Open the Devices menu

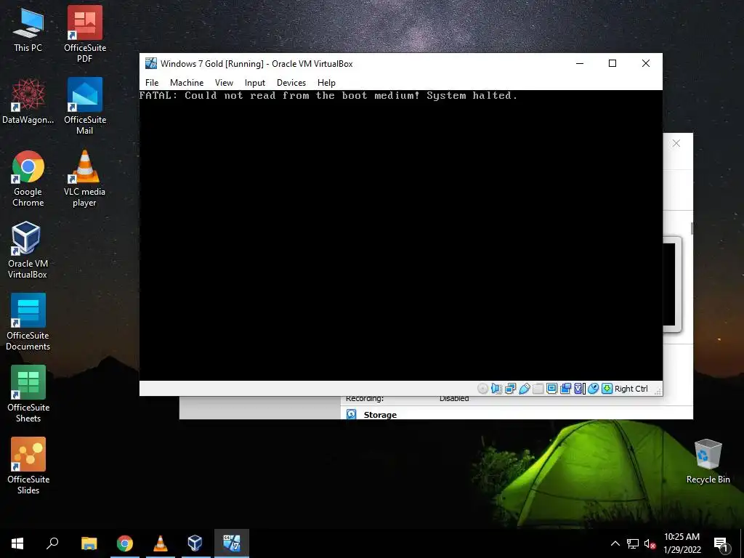(x=291, y=83)
